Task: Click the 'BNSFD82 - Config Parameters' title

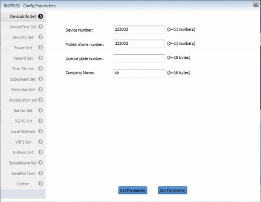Action: 30,6
